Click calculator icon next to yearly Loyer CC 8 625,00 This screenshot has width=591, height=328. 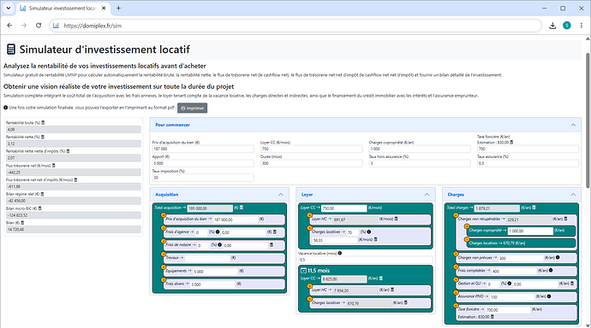(x=381, y=278)
